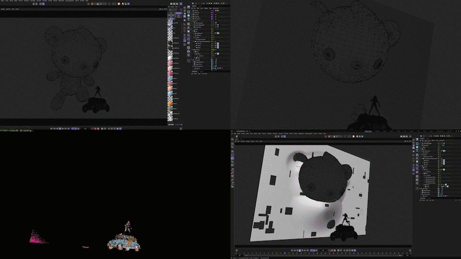The height and width of the screenshot is (259, 461).
Task: Switch to Attributes tab in top-left window
Action: click(194, 71)
